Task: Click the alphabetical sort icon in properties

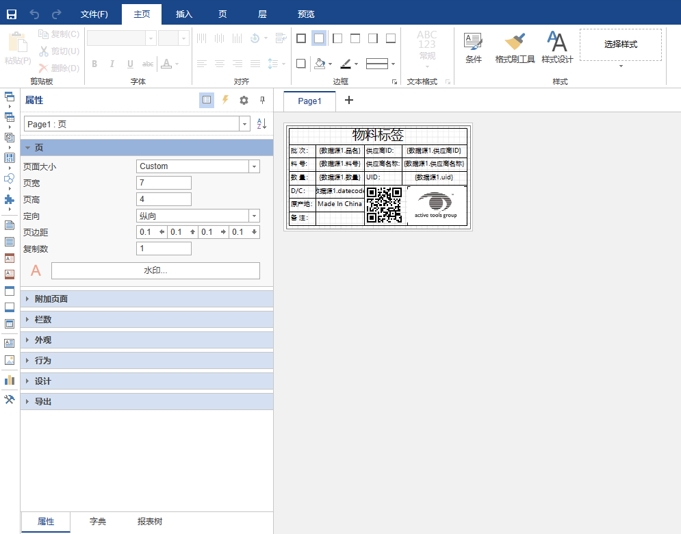Action: tap(261, 124)
